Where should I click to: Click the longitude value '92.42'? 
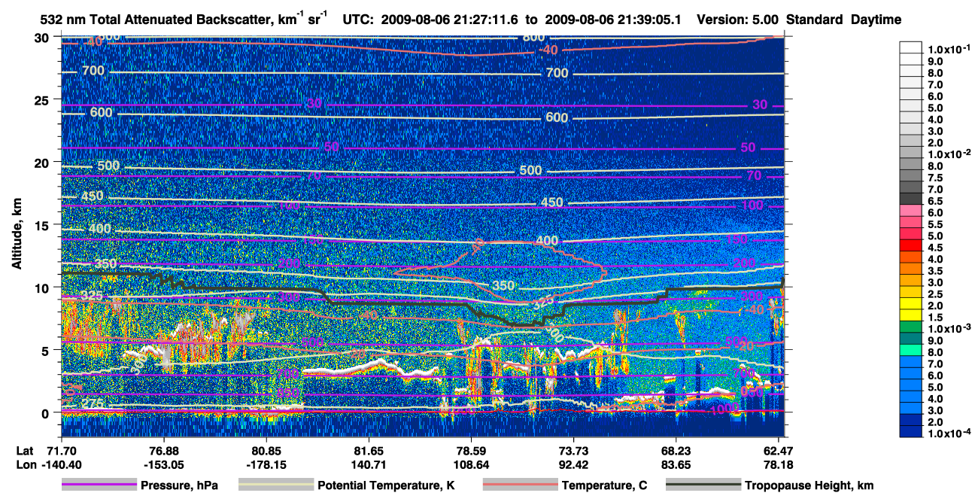(x=573, y=464)
